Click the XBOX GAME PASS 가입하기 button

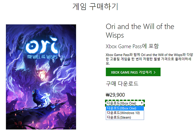coord(133,72)
